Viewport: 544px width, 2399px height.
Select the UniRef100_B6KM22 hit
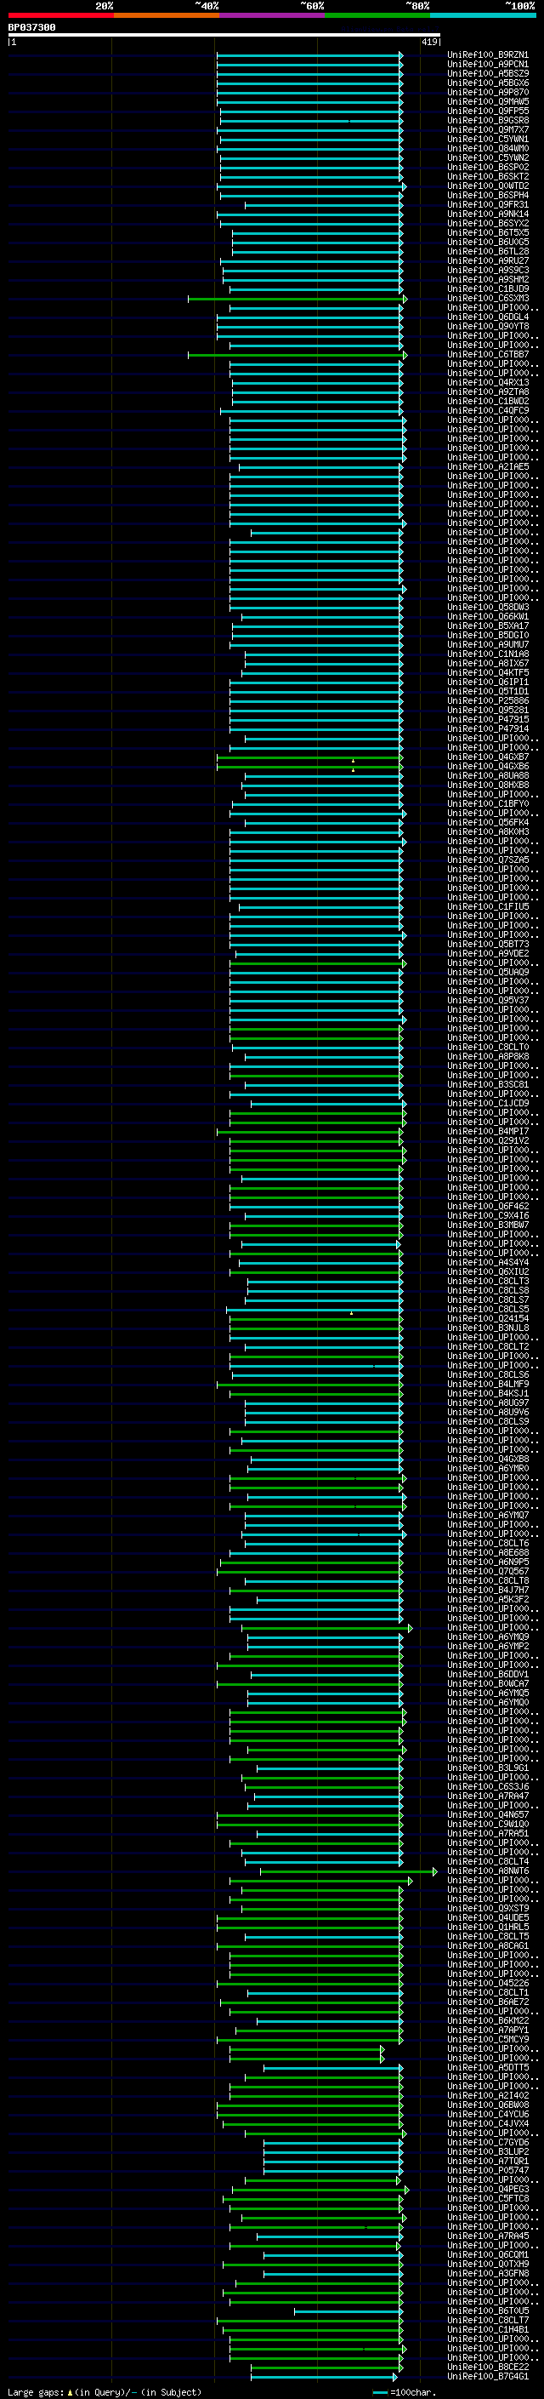click(x=488, y=2020)
